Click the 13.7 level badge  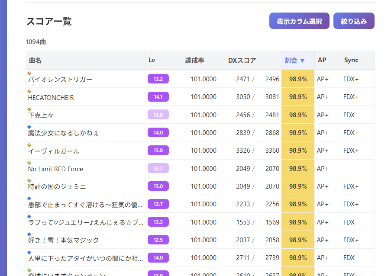[158, 204]
